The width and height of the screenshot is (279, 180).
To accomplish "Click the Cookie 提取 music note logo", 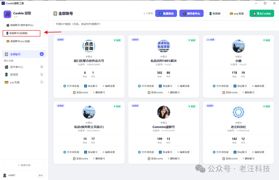I will (7, 14).
